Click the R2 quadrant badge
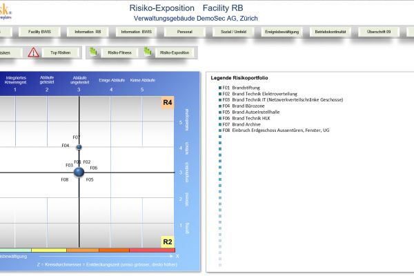 coord(167,241)
